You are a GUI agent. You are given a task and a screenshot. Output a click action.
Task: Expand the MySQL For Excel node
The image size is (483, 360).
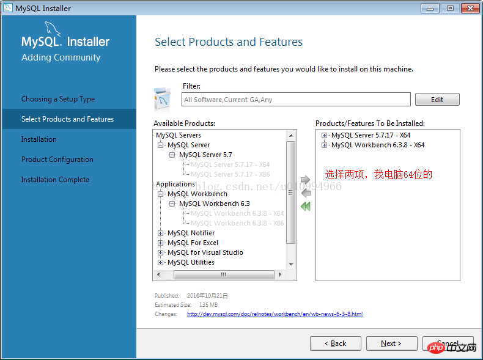[x=160, y=243]
